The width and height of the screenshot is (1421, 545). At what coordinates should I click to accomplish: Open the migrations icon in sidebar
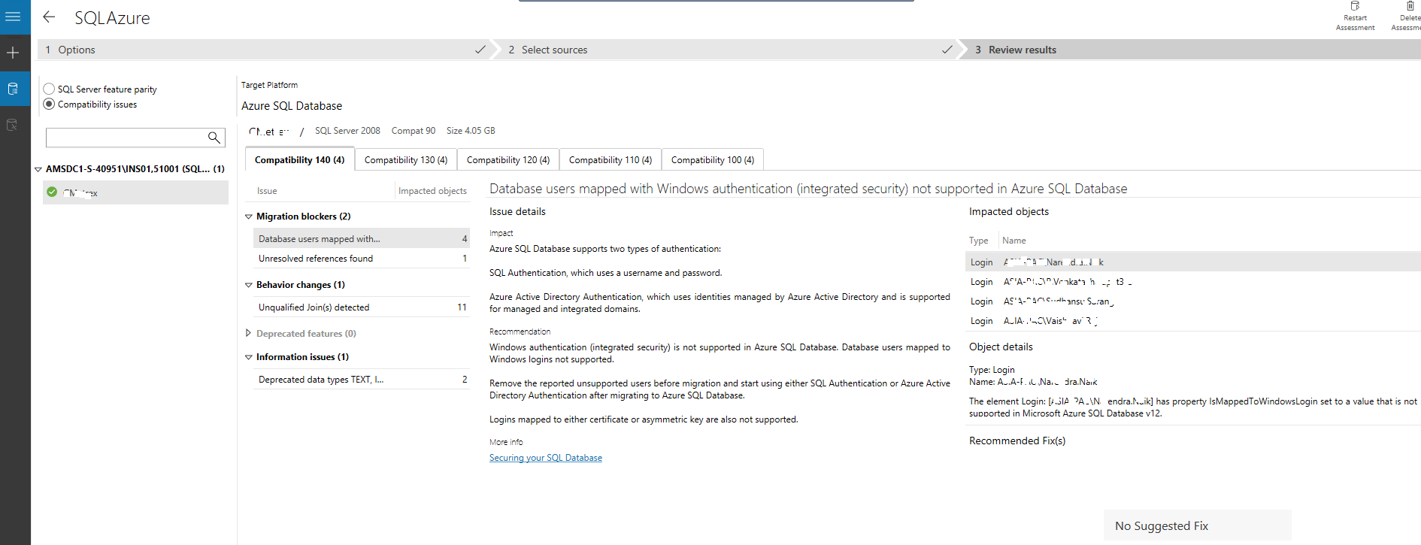coord(13,125)
